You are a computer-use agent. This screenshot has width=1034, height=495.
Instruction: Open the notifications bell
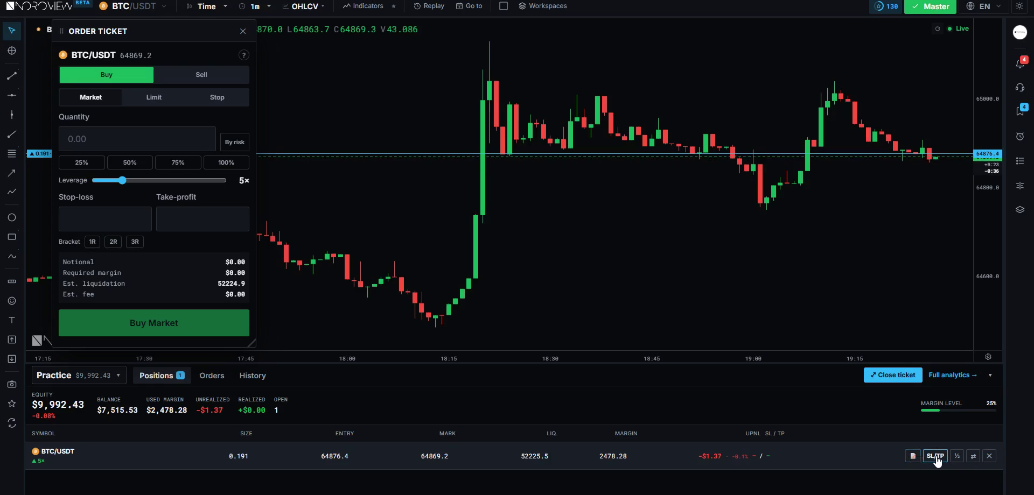pyautogui.click(x=1020, y=62)
